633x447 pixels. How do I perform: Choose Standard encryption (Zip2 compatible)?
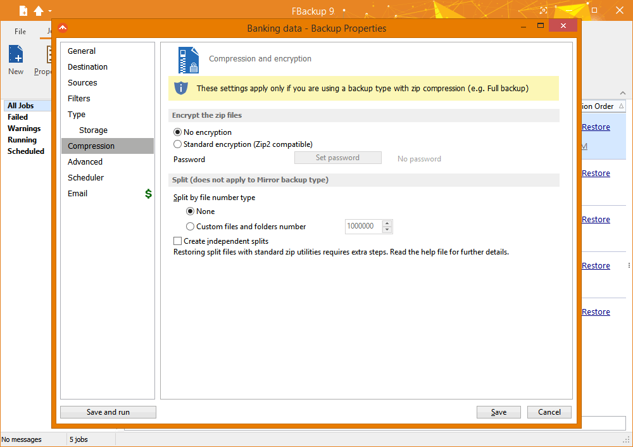(x=178, y=144)
